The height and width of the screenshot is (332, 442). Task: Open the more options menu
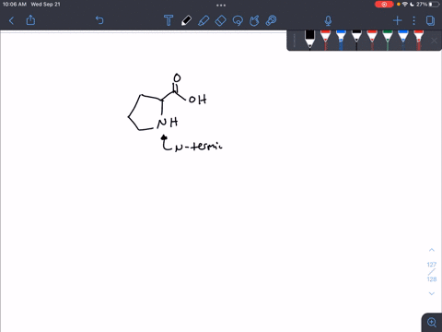pos(414,20)
